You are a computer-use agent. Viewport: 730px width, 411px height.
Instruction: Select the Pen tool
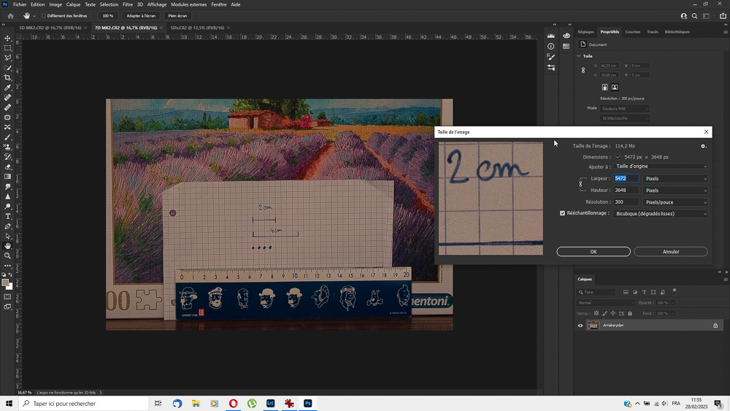tap(7, 226)
